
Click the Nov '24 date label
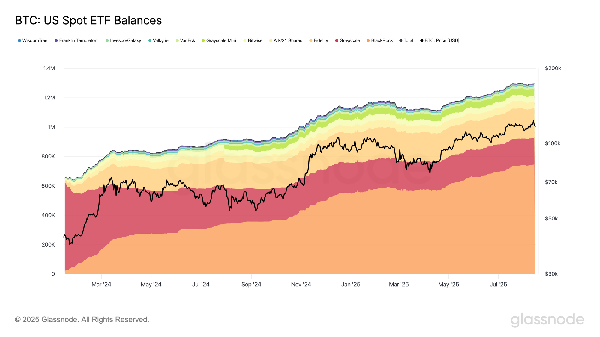tap(301, 285)
